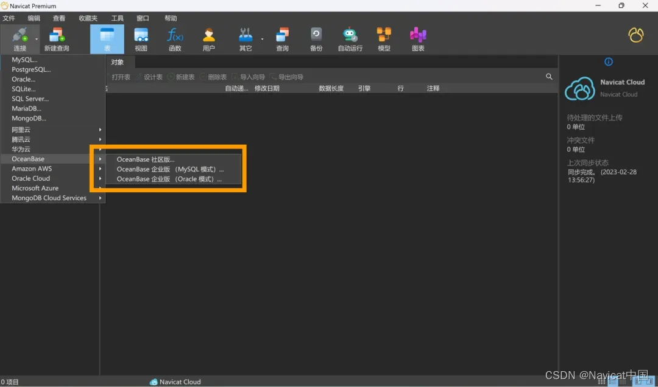Click the New Query (新建查询) icon
658x387 pixels.
57,35
